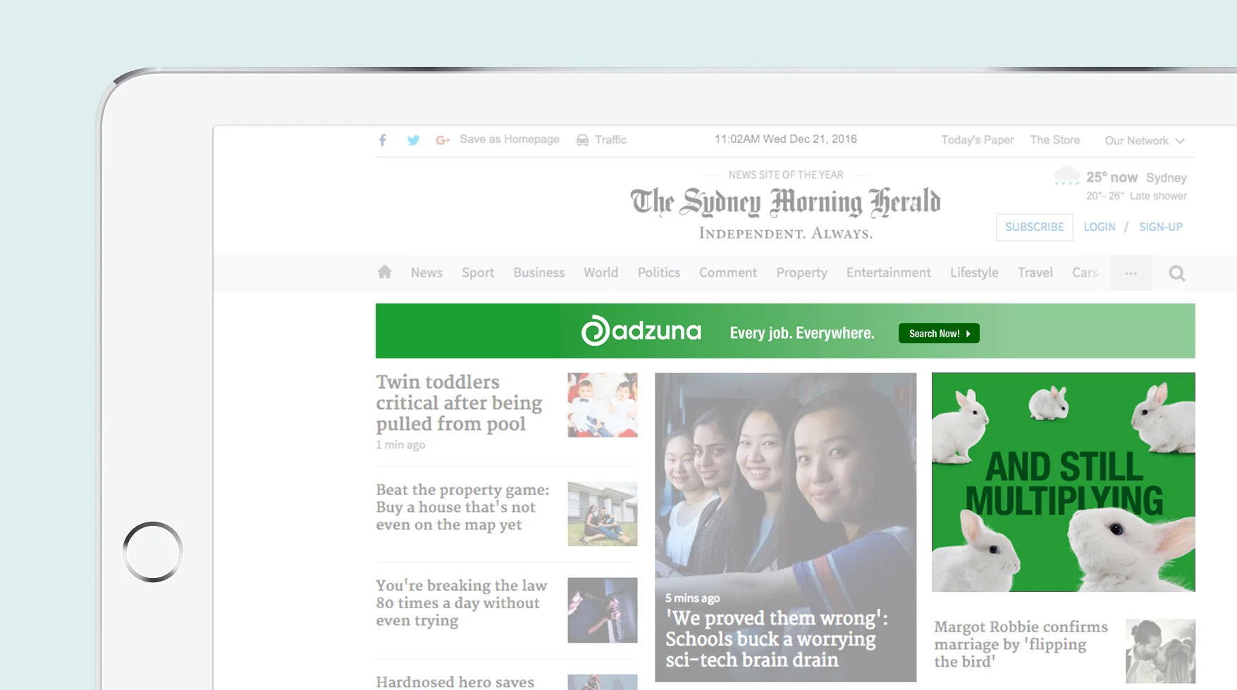Image resolution: width=1237 pixels, height=690 pixels.
Task: Click the And Still Multiplying rabbit ad
Action: pos(1063,482)
